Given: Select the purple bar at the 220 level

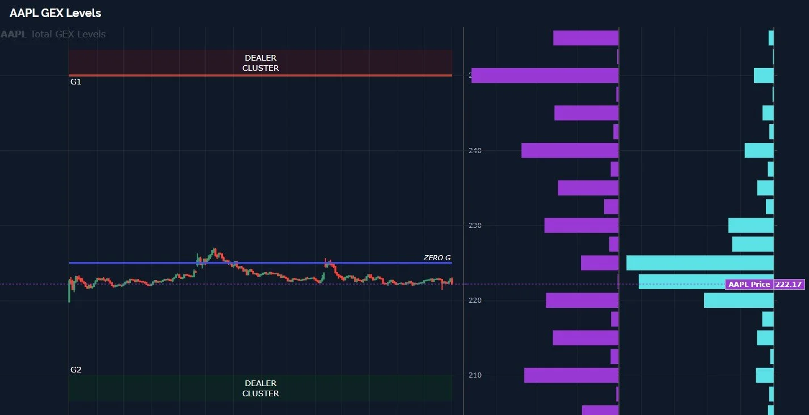Looking at the screenshot, I should [582, 300].
